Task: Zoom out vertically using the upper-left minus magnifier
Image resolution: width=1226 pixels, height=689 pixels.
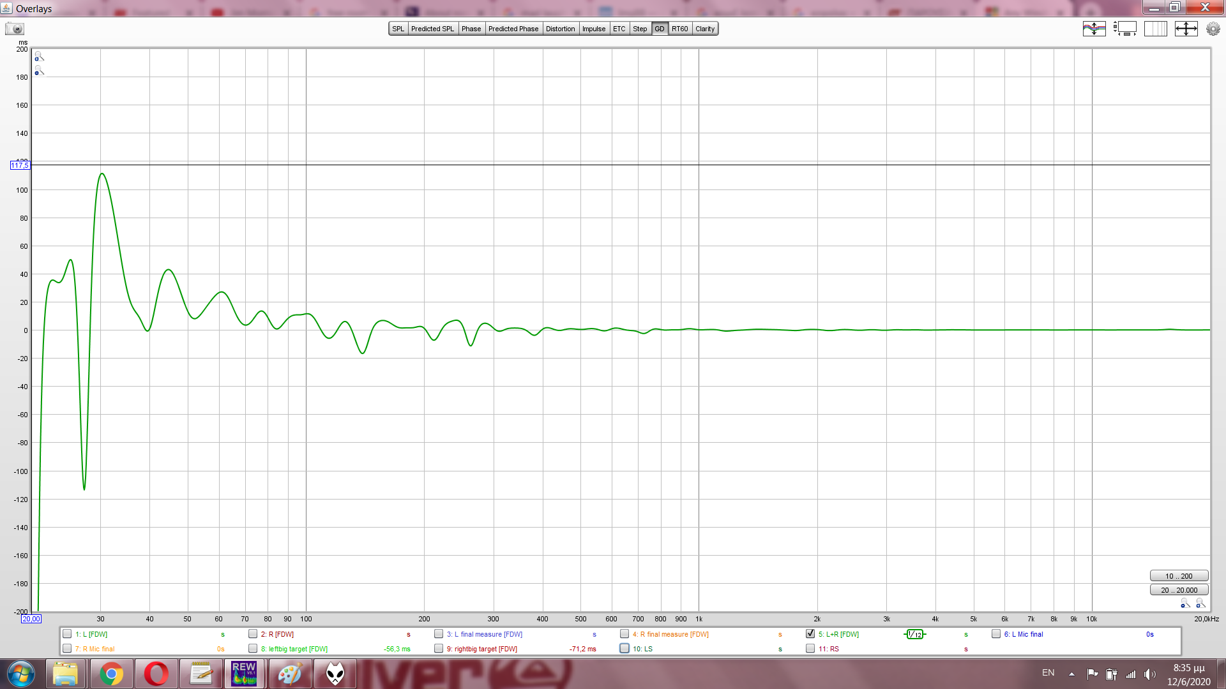Action: pyautogui.click(x=39, y=71)
